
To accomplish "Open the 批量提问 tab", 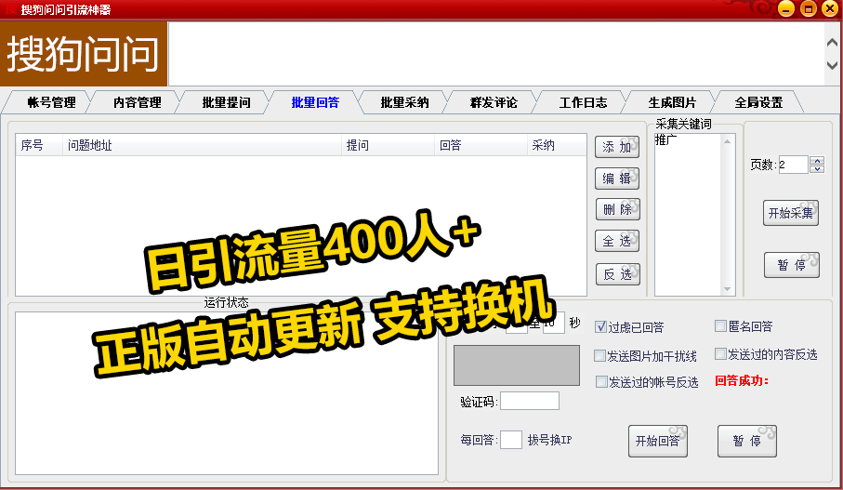I will (226, 102).
